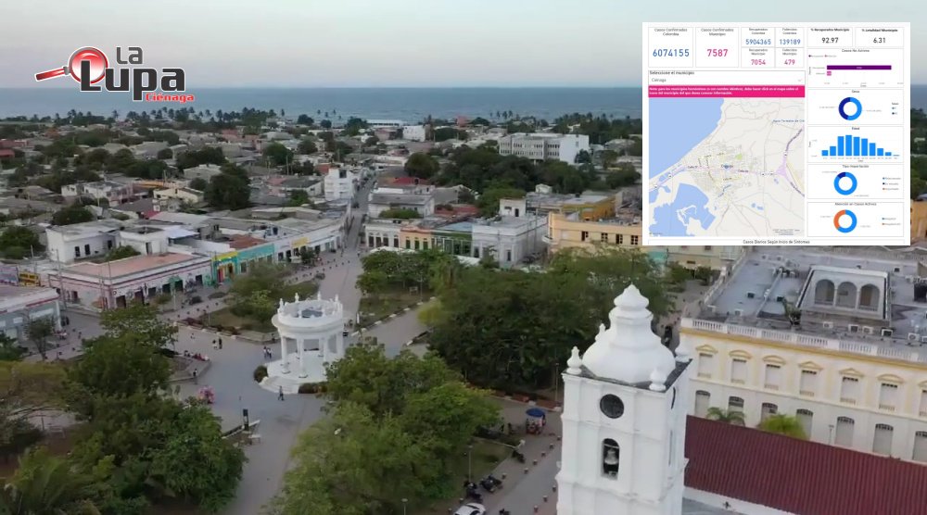Click the Casos Confirmados Municipio value 7587

717,53
